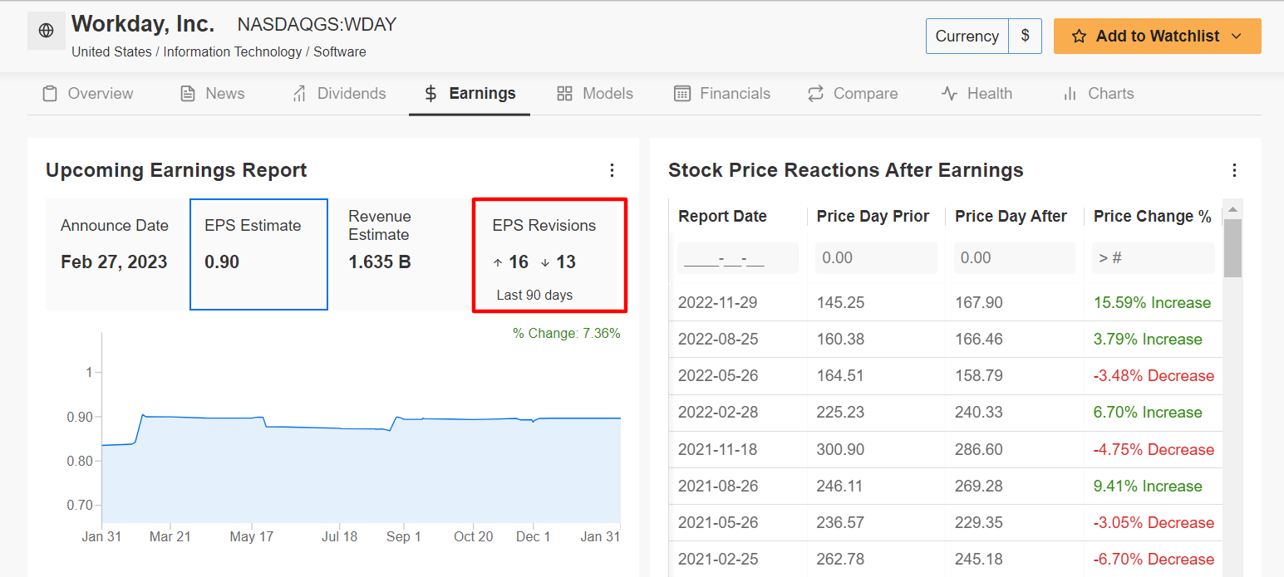Open the News tab

[213, 94]
